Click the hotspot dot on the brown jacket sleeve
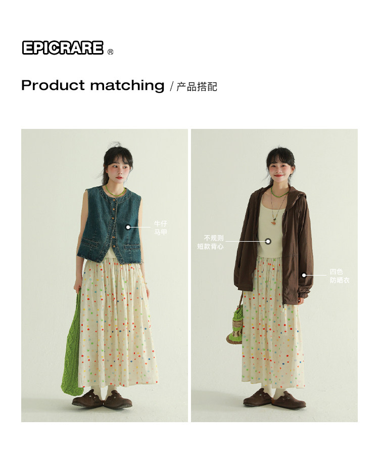The image size is (379, 455). point(304,275)
